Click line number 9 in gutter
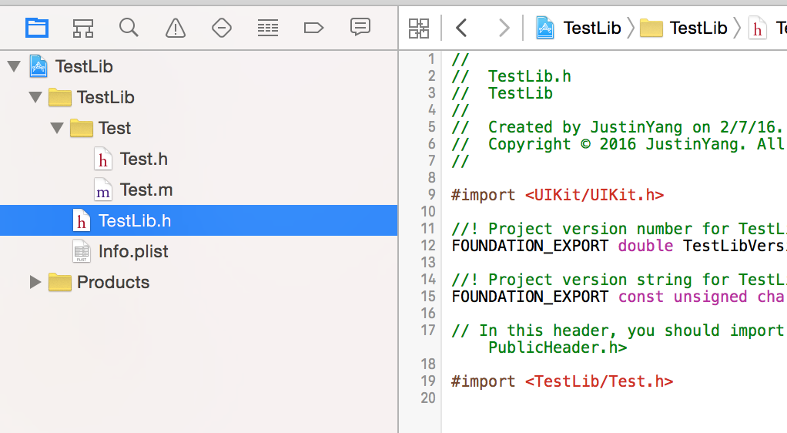Viewport: 787px width, 433px height. [432, 194]
